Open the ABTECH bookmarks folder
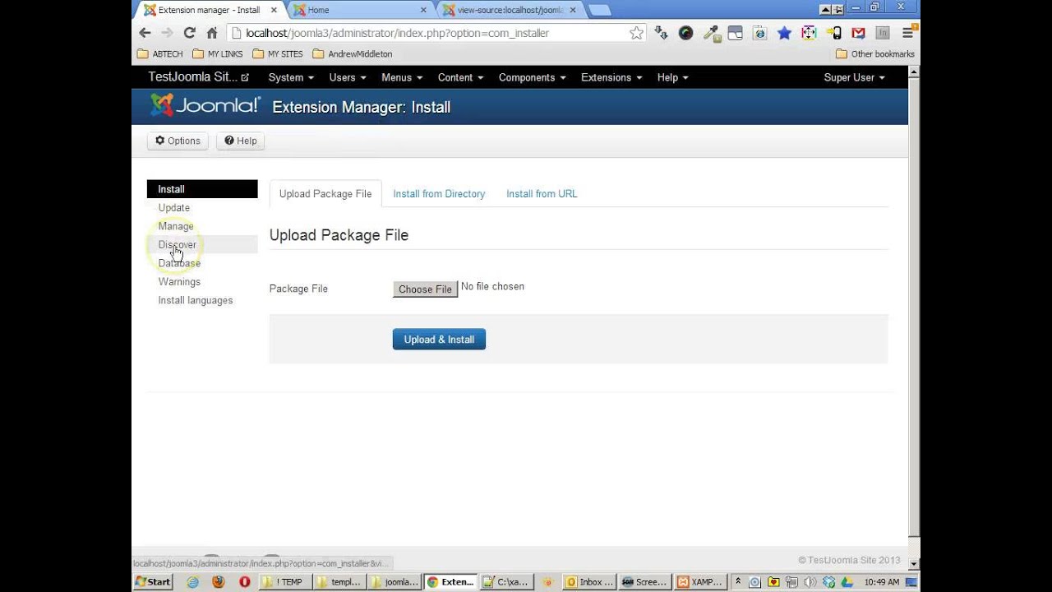1052x592 pixels. (160, 53)
